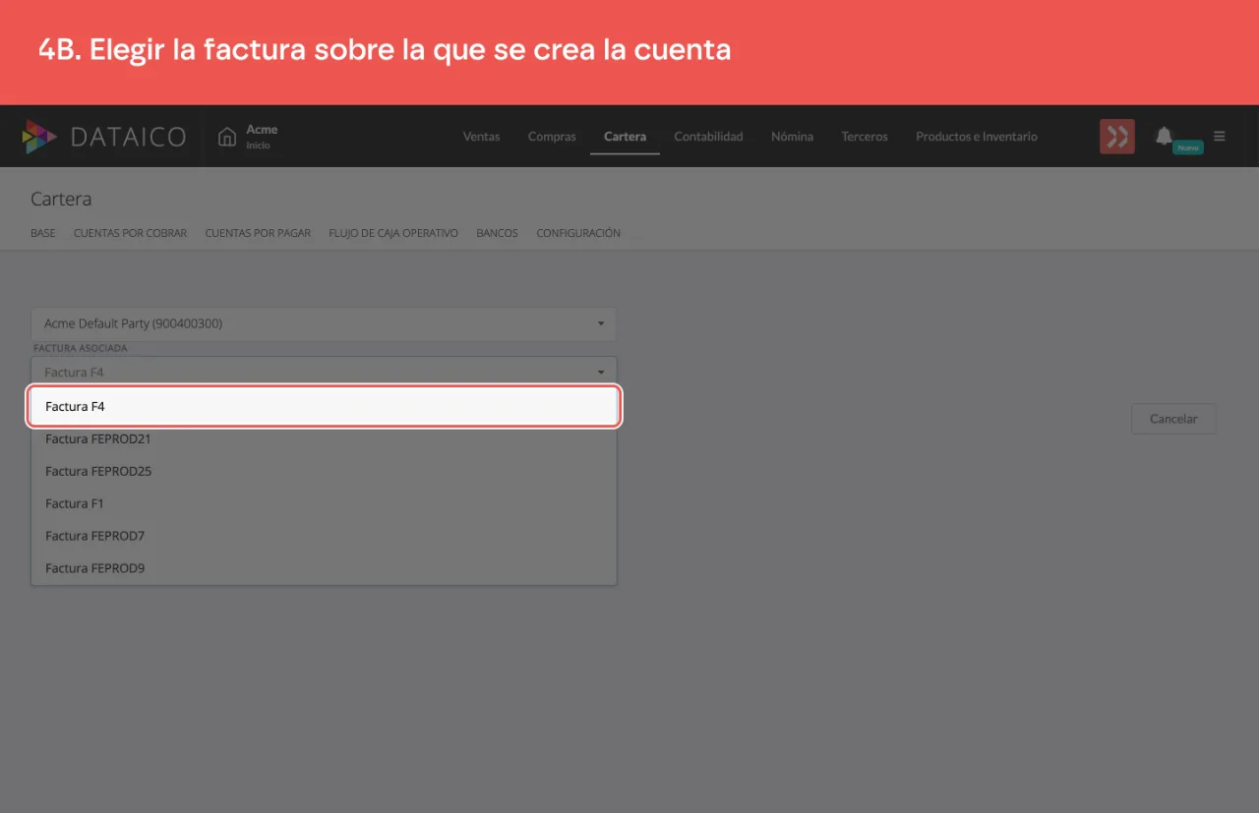The width and height of the screenshot is (1259, 813).
Task: Pick Factura F1 from the list
Action: (x=324, y=503)
